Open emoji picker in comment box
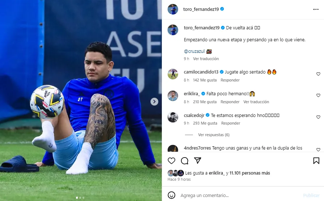This screenshot has width=324, height=201. click(172, 195)
